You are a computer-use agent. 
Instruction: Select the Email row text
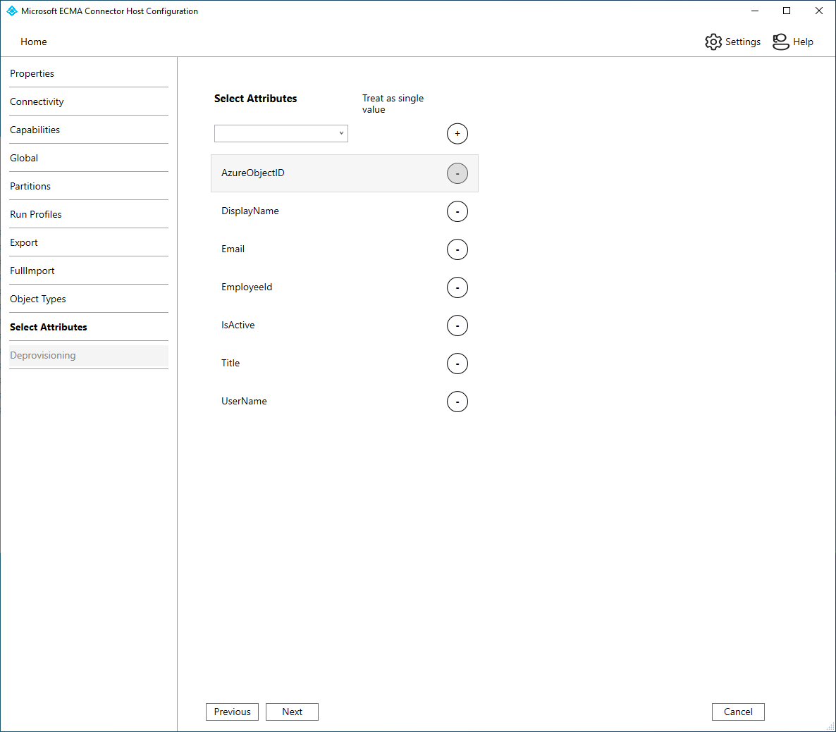233,249
